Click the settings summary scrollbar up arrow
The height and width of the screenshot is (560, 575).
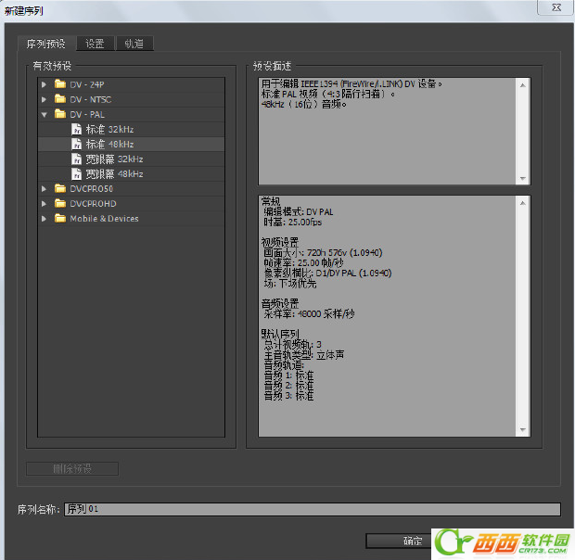point(523,203)
